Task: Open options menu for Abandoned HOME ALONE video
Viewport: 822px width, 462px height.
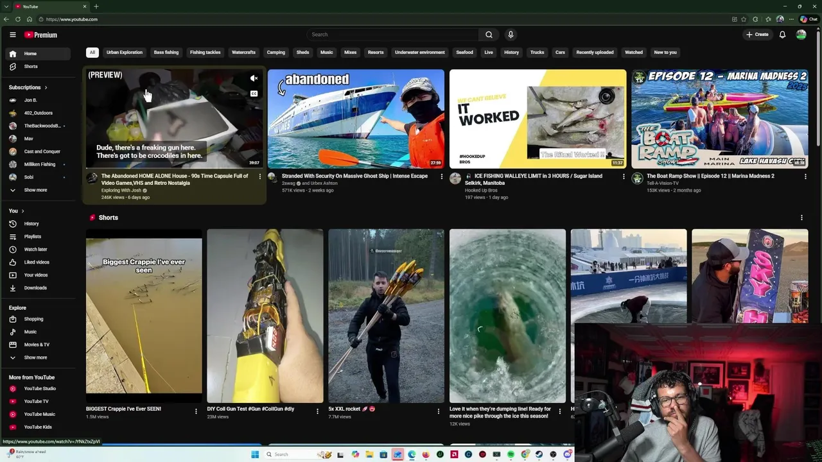Action: [x=259, y=176]
